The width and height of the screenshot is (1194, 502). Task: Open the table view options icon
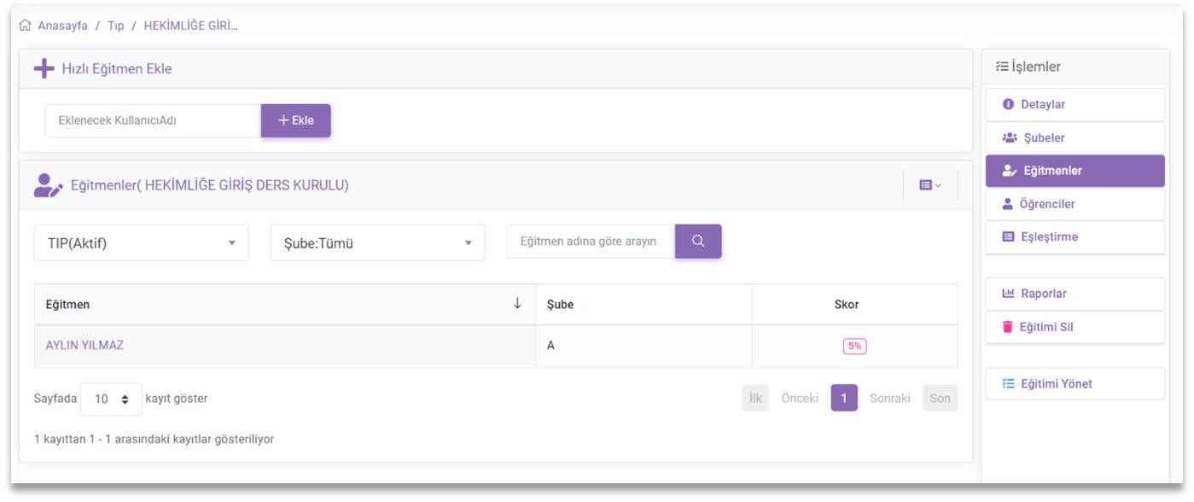tap(929, 185)
